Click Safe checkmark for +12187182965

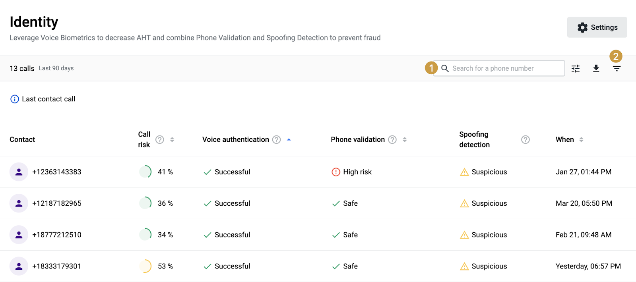(x=336, y=203)
